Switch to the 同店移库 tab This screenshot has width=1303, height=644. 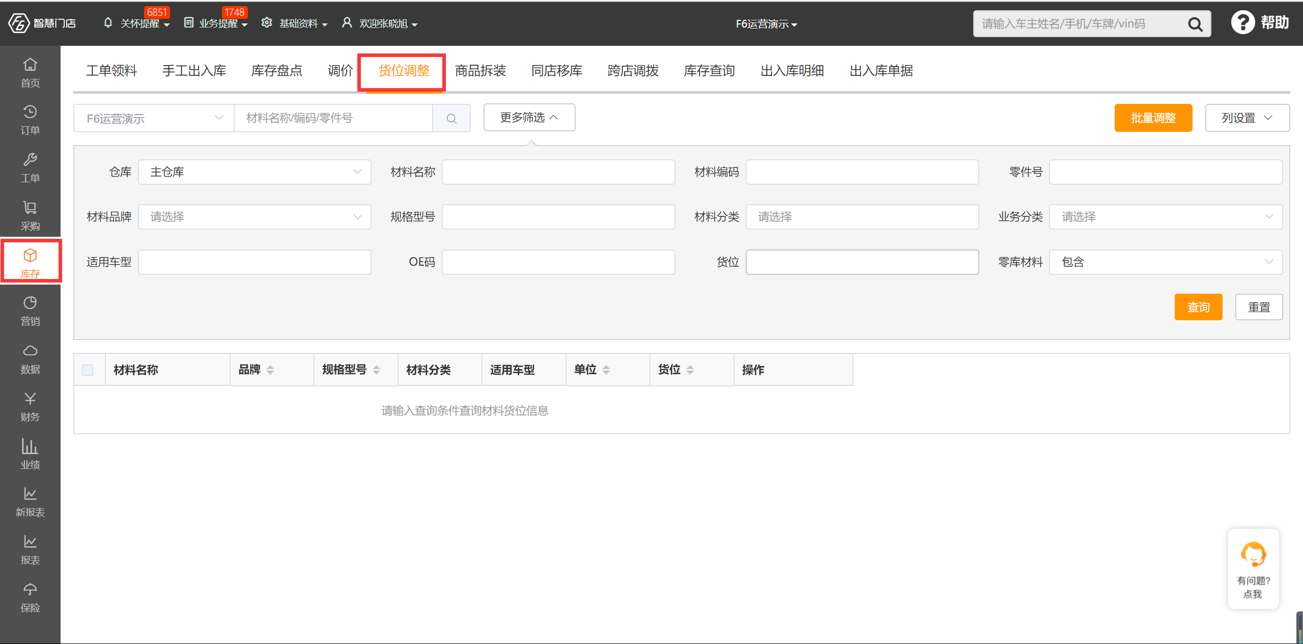click(x=557, y=71)
